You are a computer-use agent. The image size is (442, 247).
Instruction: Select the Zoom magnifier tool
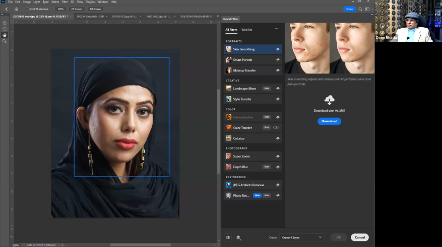pyautogui.click(x=5, y=41)
